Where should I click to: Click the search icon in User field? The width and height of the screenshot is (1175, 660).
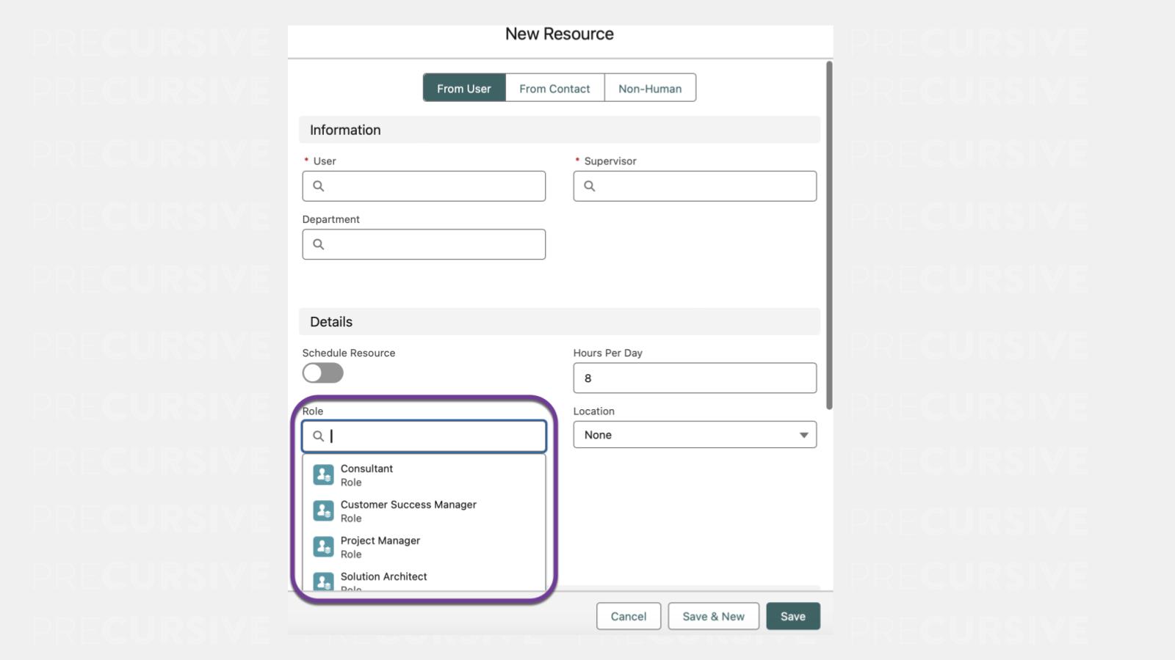click(319, 186)
